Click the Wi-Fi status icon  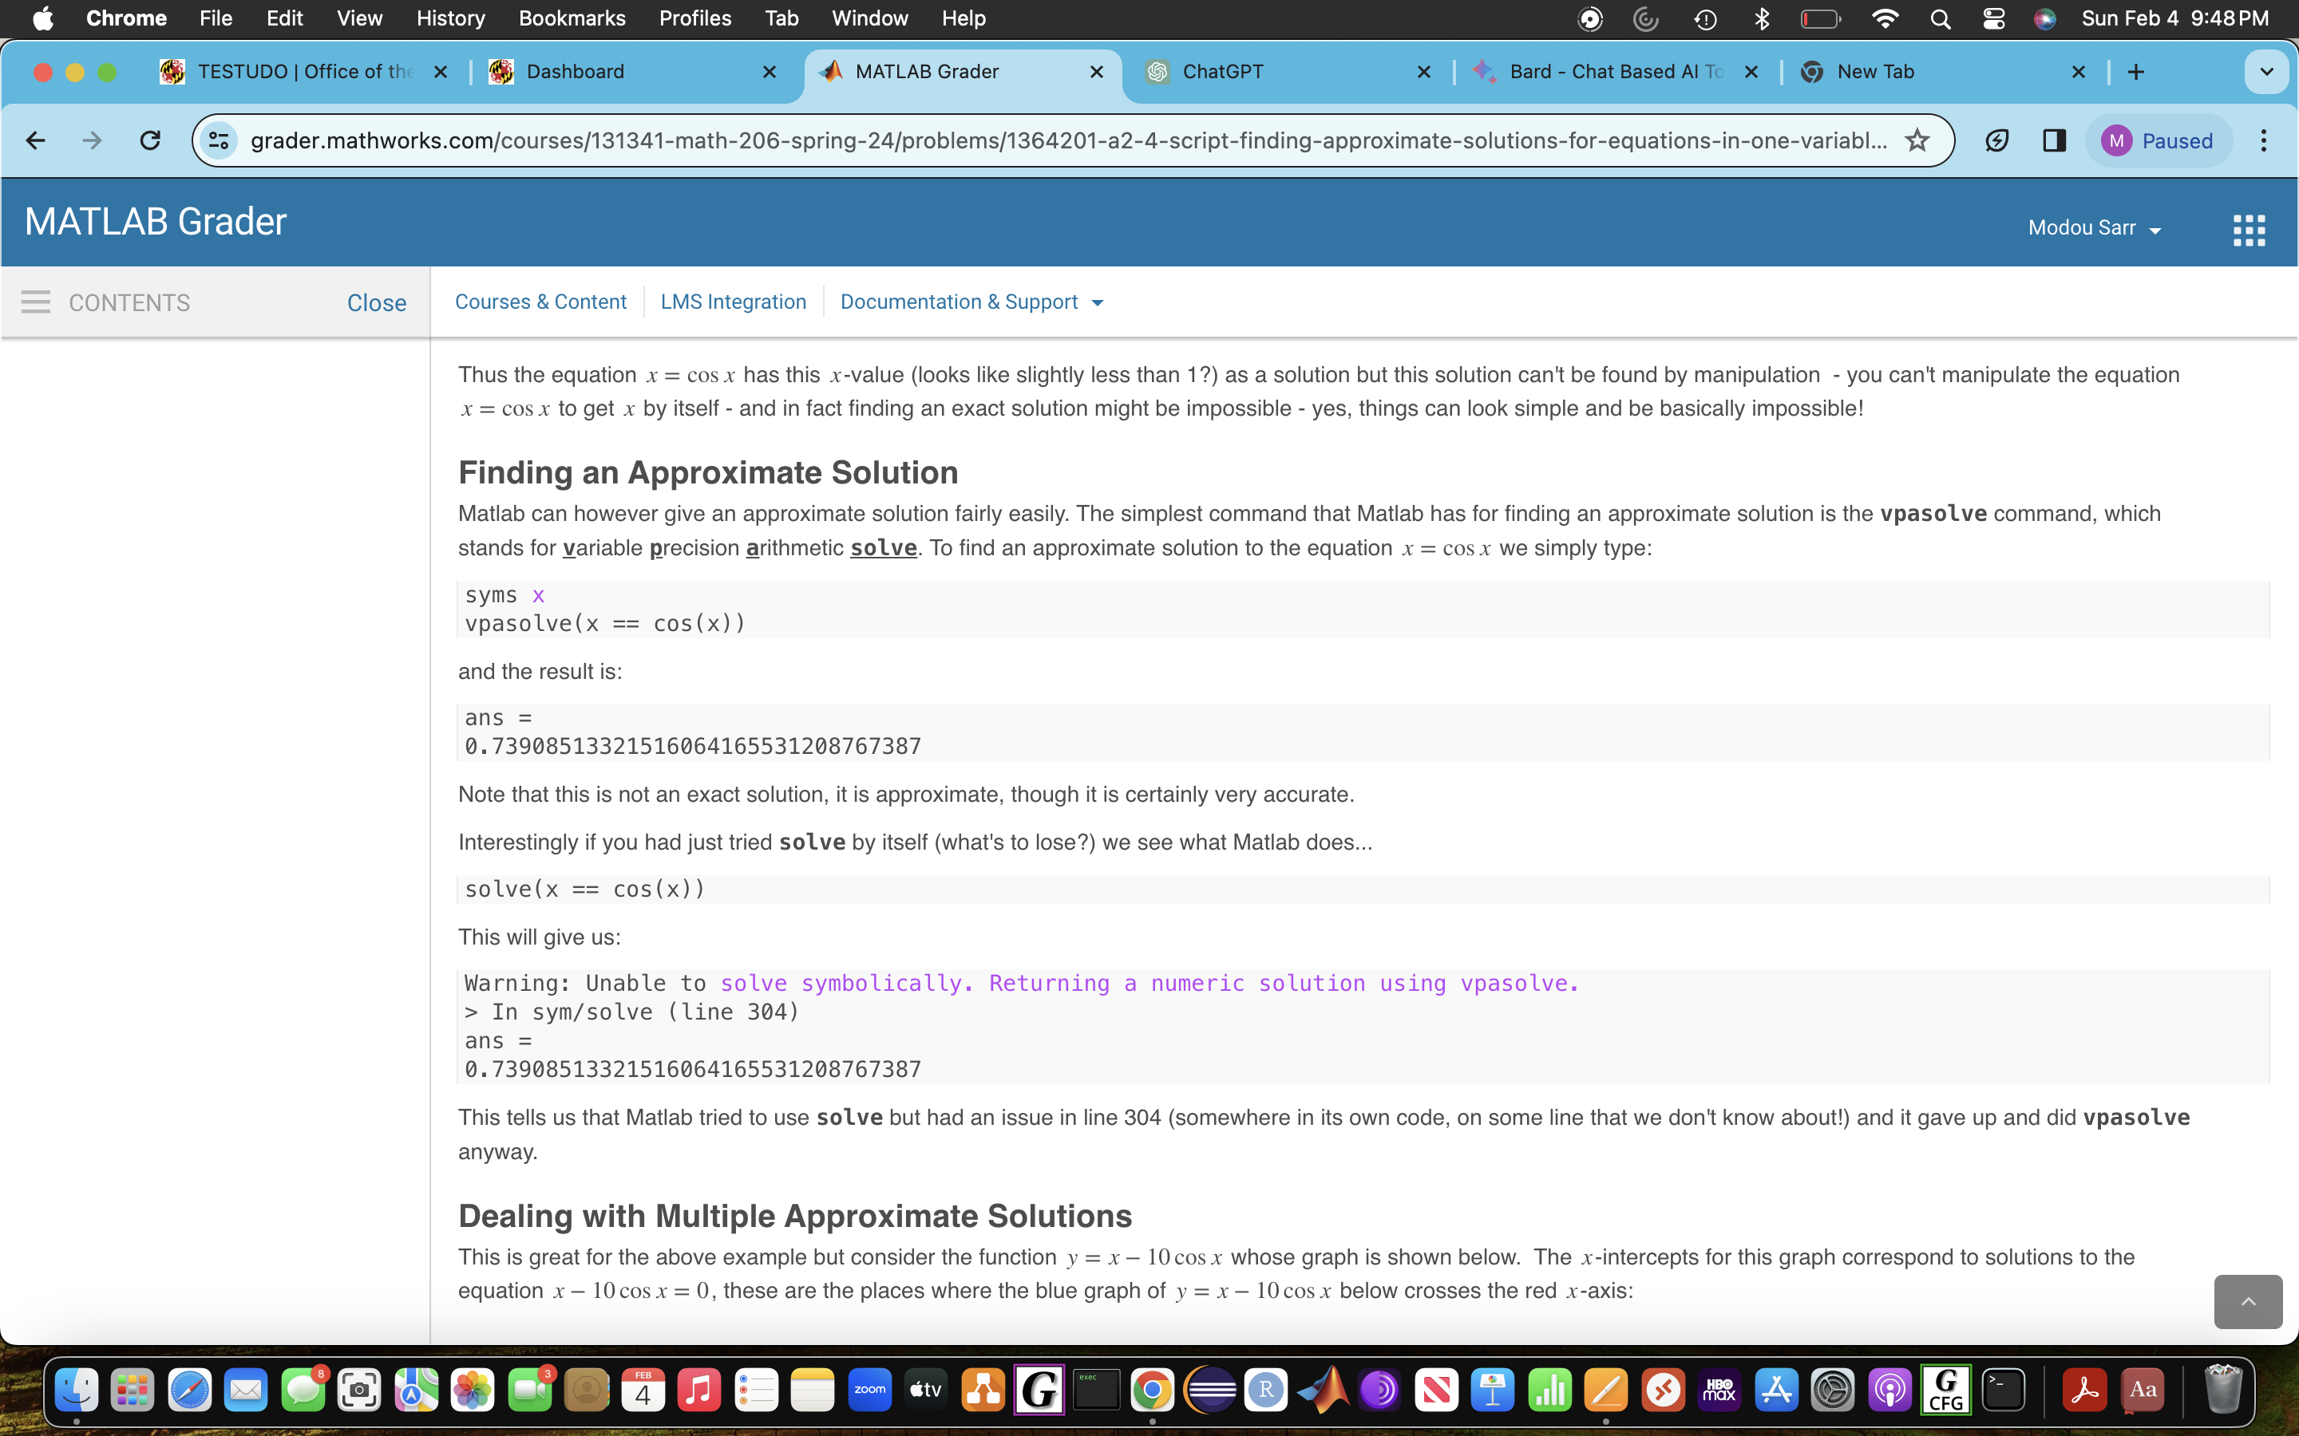click(1885, 18)
